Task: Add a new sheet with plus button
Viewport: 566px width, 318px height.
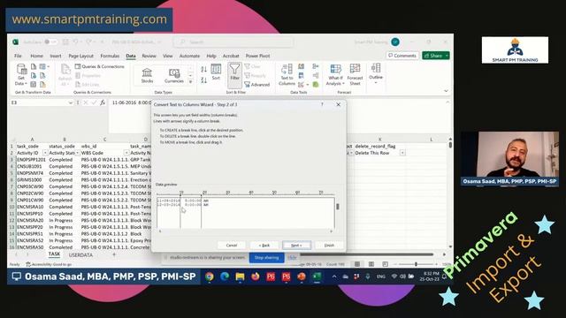Action: point(114,255)
